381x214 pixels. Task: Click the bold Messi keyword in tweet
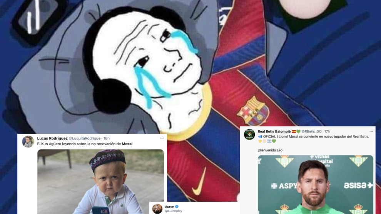(127, 144)
